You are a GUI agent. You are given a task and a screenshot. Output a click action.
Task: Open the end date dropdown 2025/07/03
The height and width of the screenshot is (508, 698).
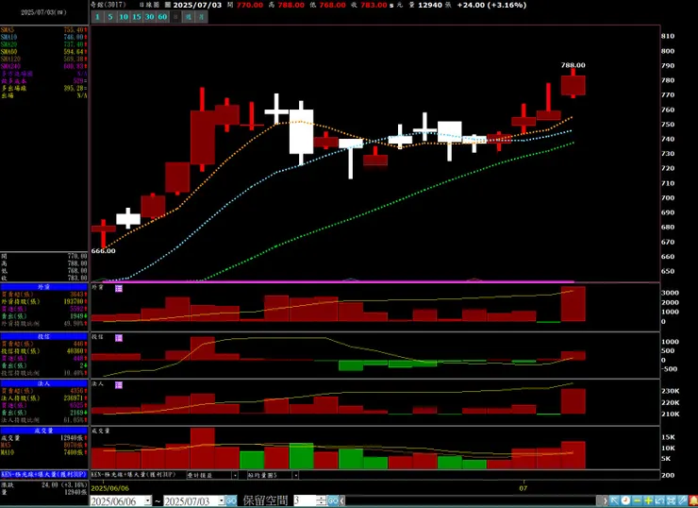tap(222, 500)
